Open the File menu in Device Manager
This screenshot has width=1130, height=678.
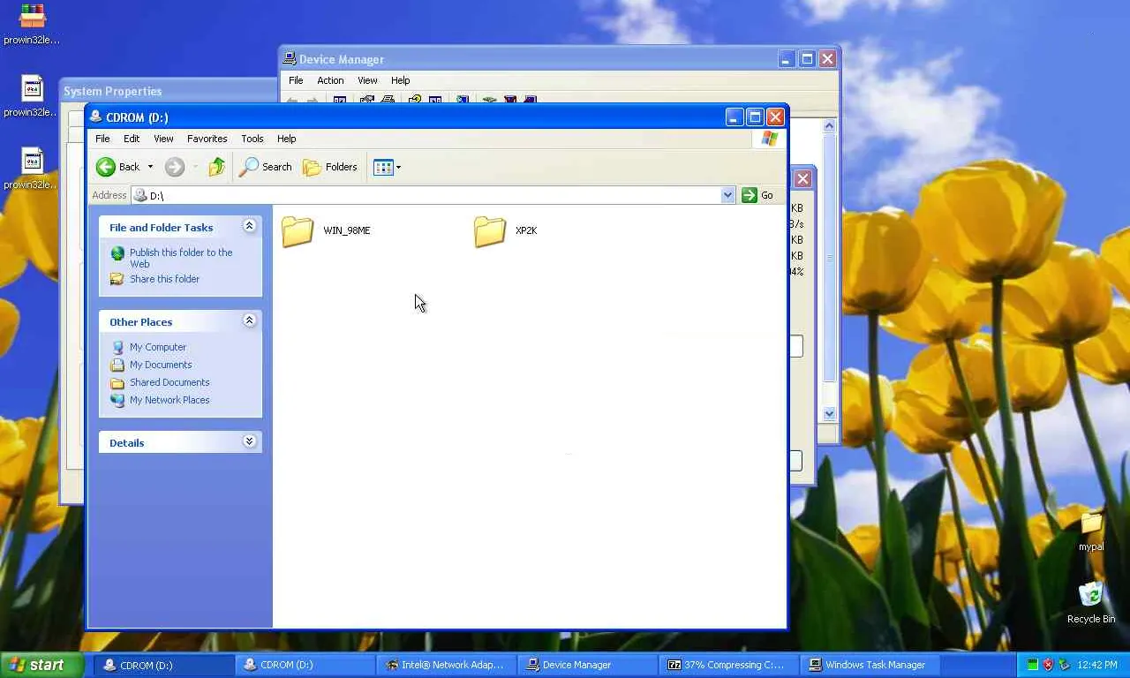(x=296, y=80)
